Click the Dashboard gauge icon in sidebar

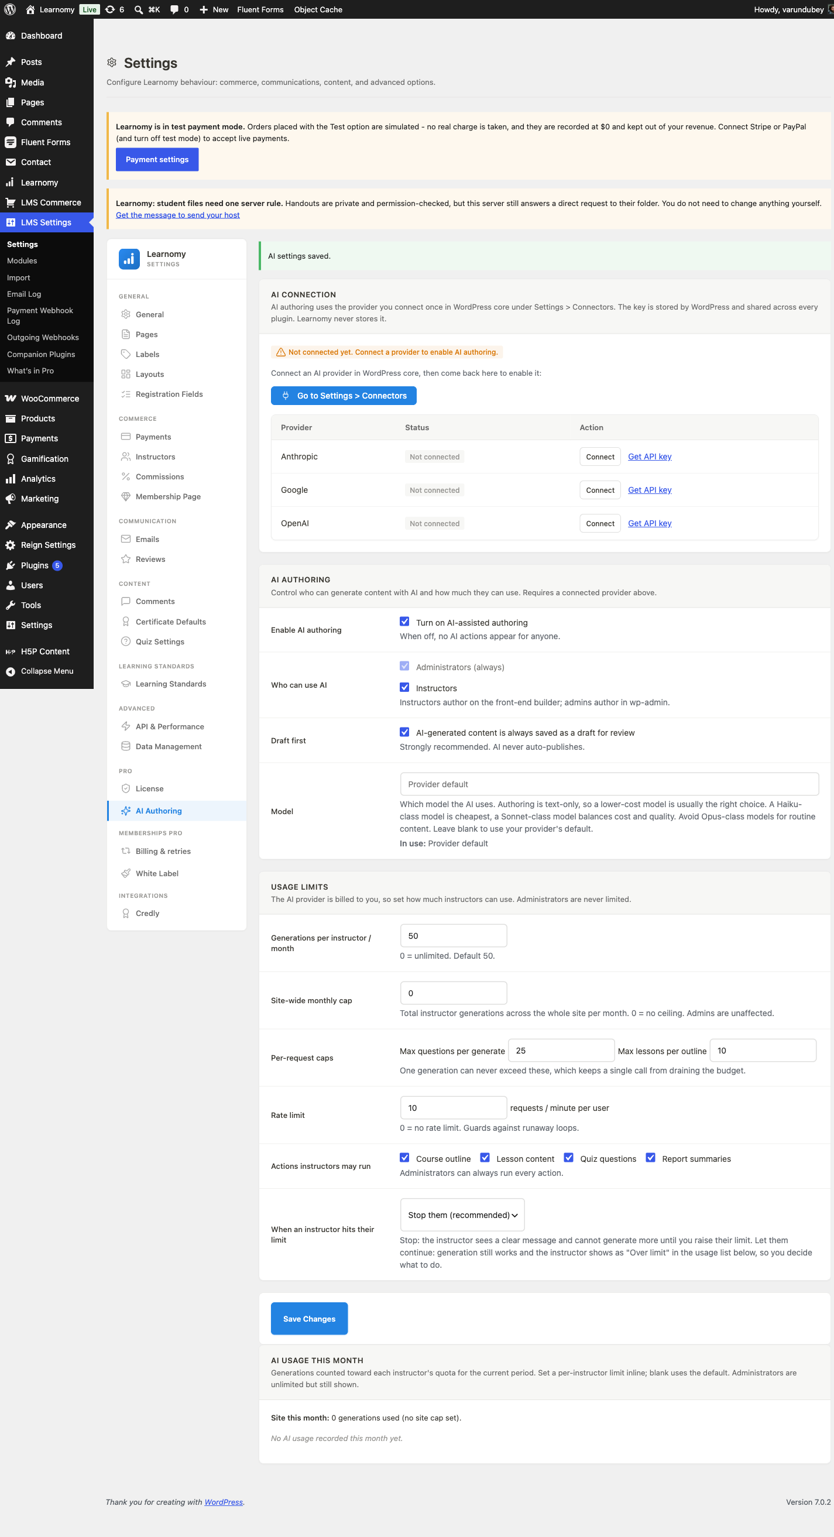coord(10,36)
